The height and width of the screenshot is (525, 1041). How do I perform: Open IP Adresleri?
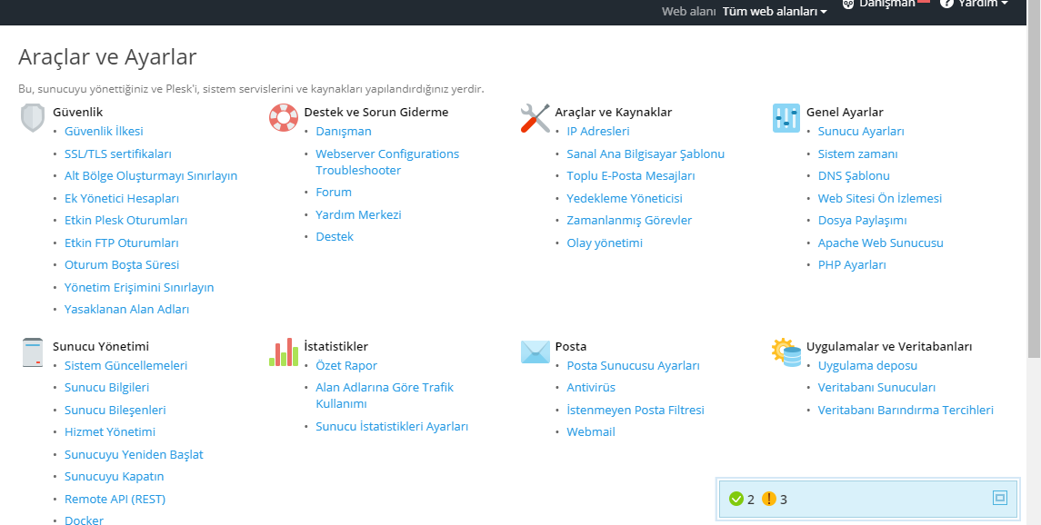point(598,131)
